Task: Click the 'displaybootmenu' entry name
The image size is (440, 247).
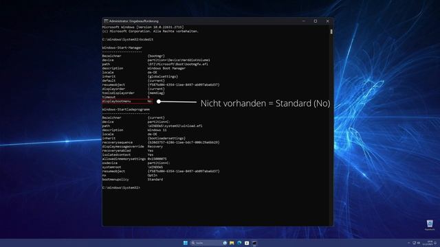Action: tap(116, 101)
